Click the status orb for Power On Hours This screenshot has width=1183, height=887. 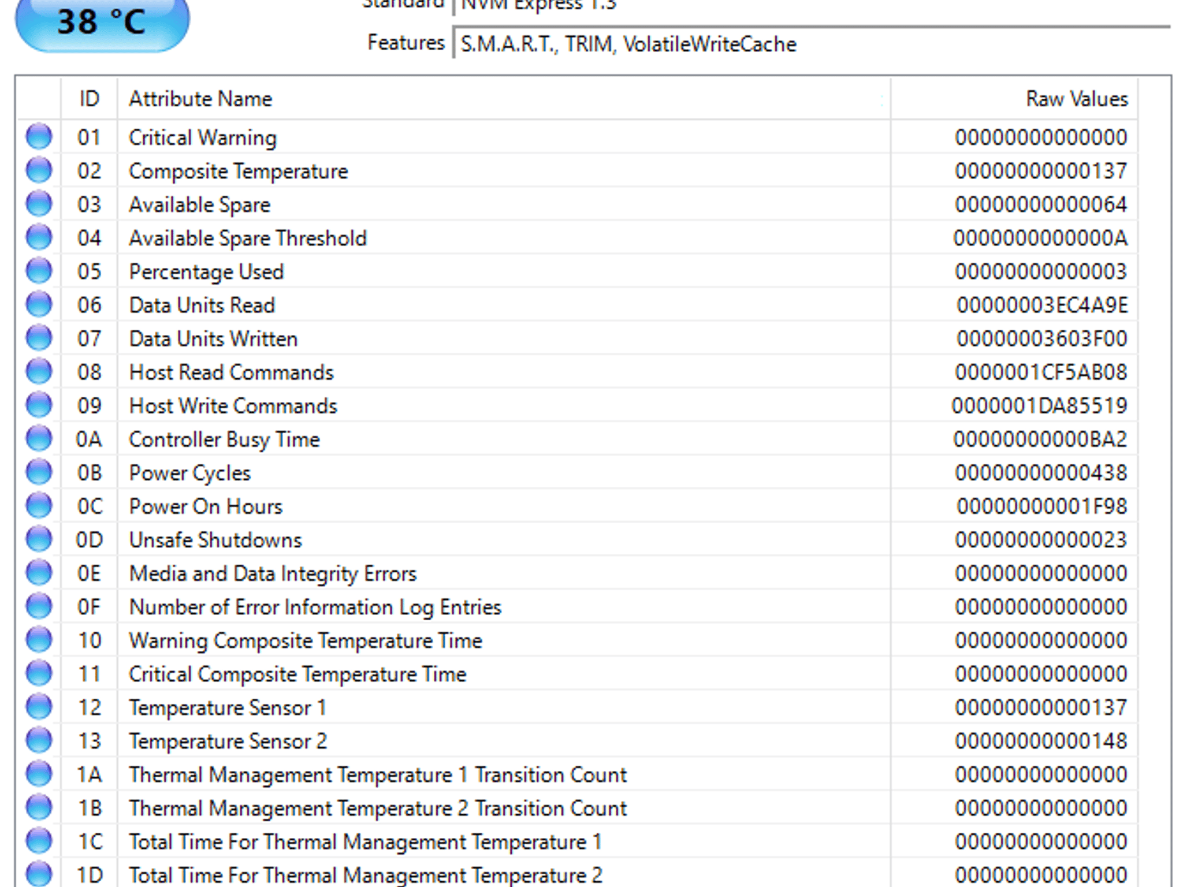(39, 505)
